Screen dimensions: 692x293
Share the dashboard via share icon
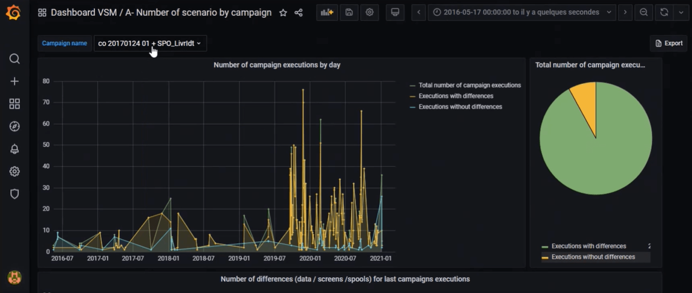pos(299,13)
